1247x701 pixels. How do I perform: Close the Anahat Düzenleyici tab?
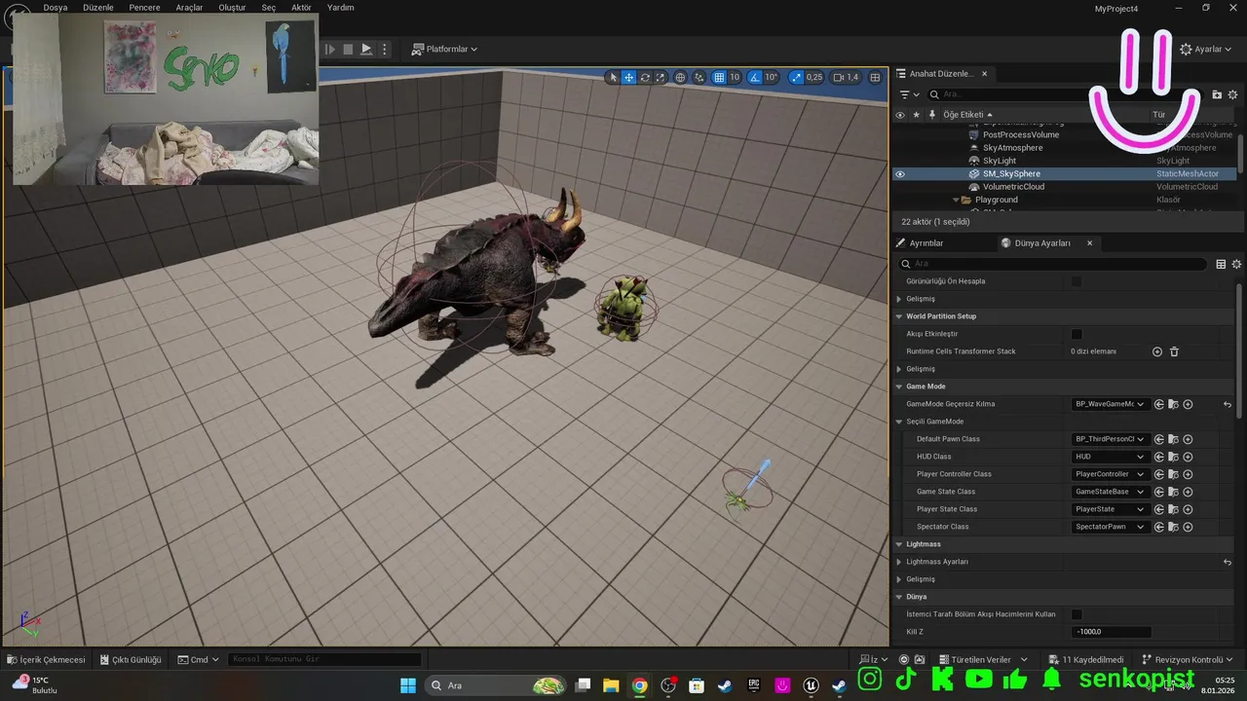click(x=984, y=74)
